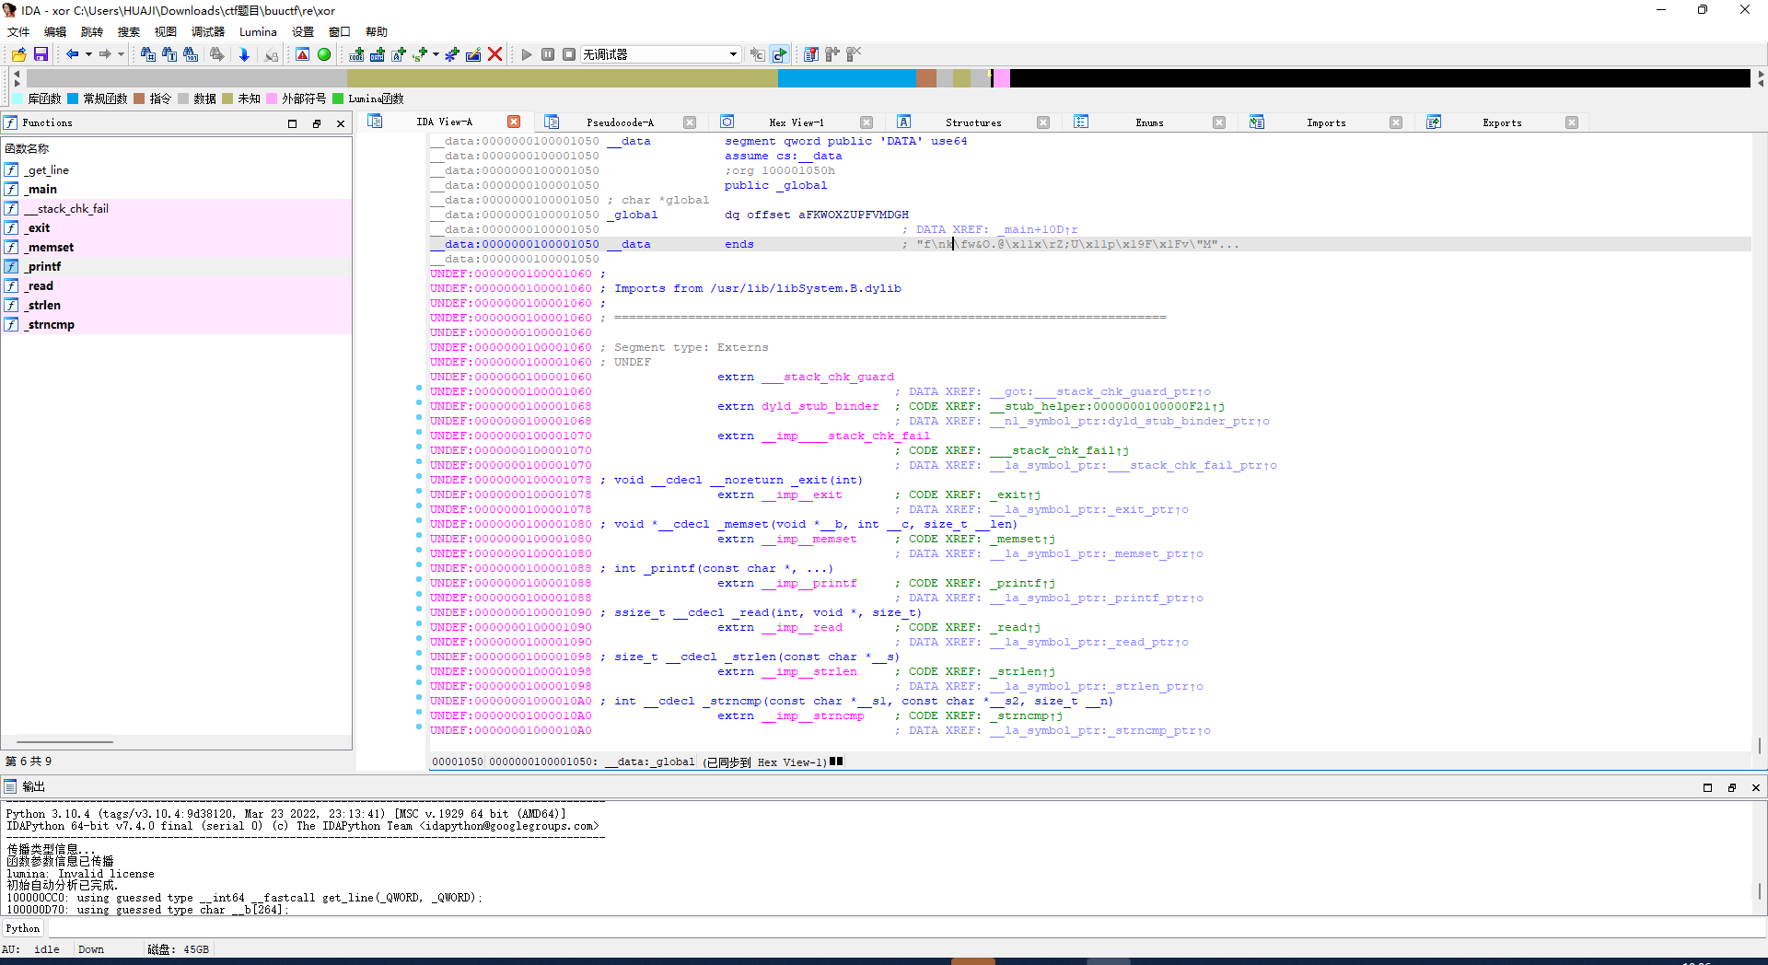Click the breakpoint list toolbar icon
This screenshot has width=1768, height=965.
pos(811,54)
